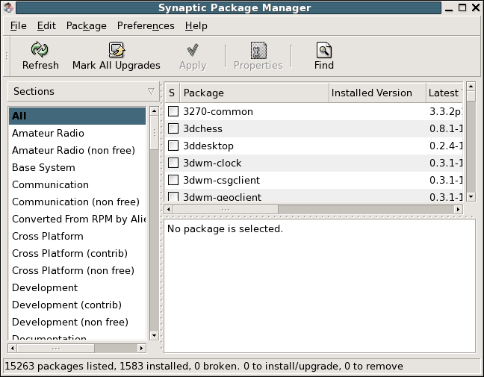Image resolution: width=484 pixels, height=377 pixels.
Task: Click the Synaptic window menu icon
Action: [8, 7]
